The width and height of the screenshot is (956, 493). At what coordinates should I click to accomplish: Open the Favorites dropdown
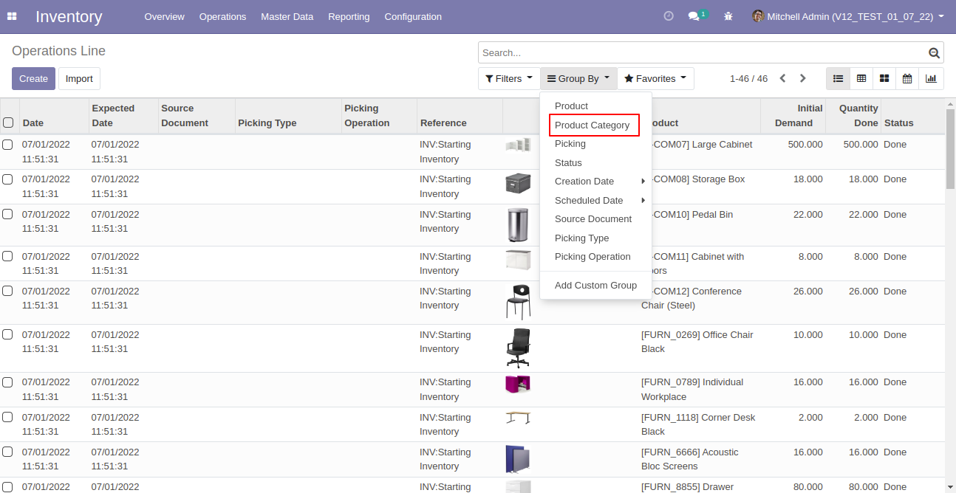click(x=655, y=78)
